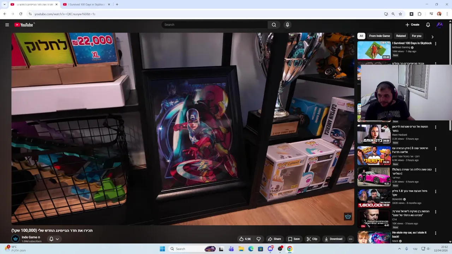Click the YouTube search magnifier button
452x254 pixels.
[274, 25]
